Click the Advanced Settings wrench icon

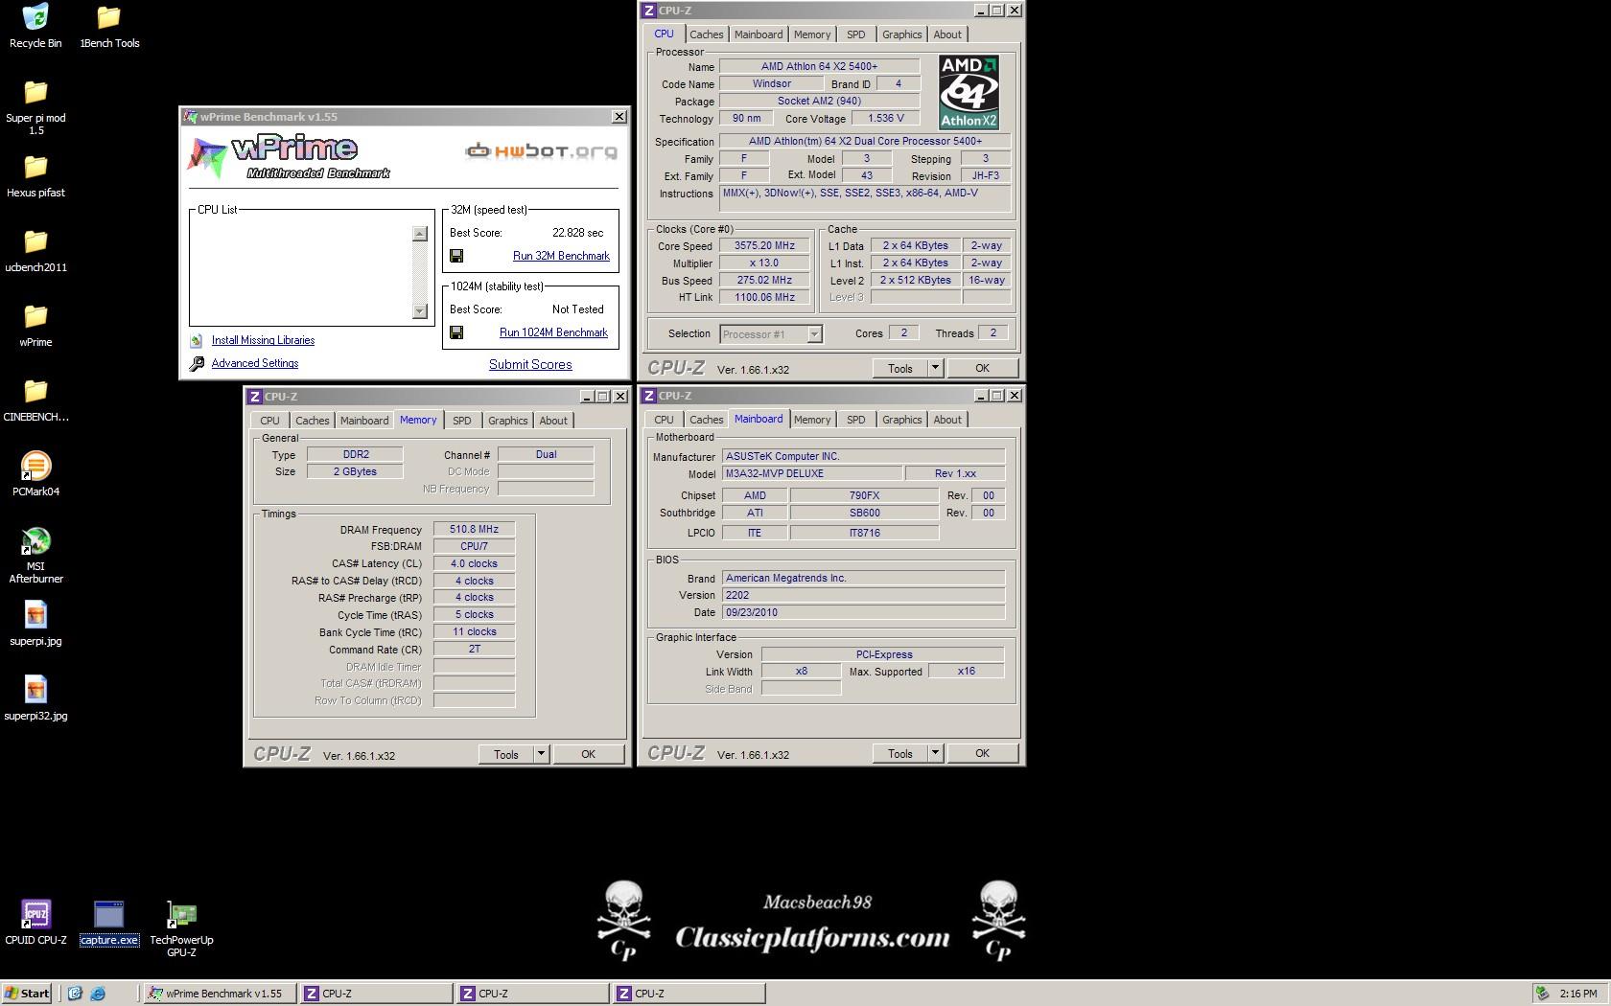click(197, 363)
